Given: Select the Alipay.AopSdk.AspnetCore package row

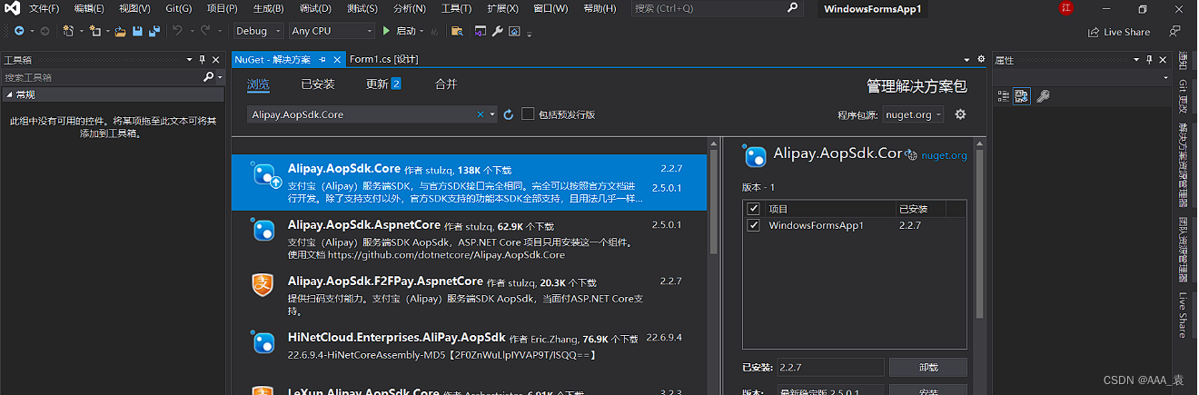Looking at the screenshot, I should (x=469, y=240).
